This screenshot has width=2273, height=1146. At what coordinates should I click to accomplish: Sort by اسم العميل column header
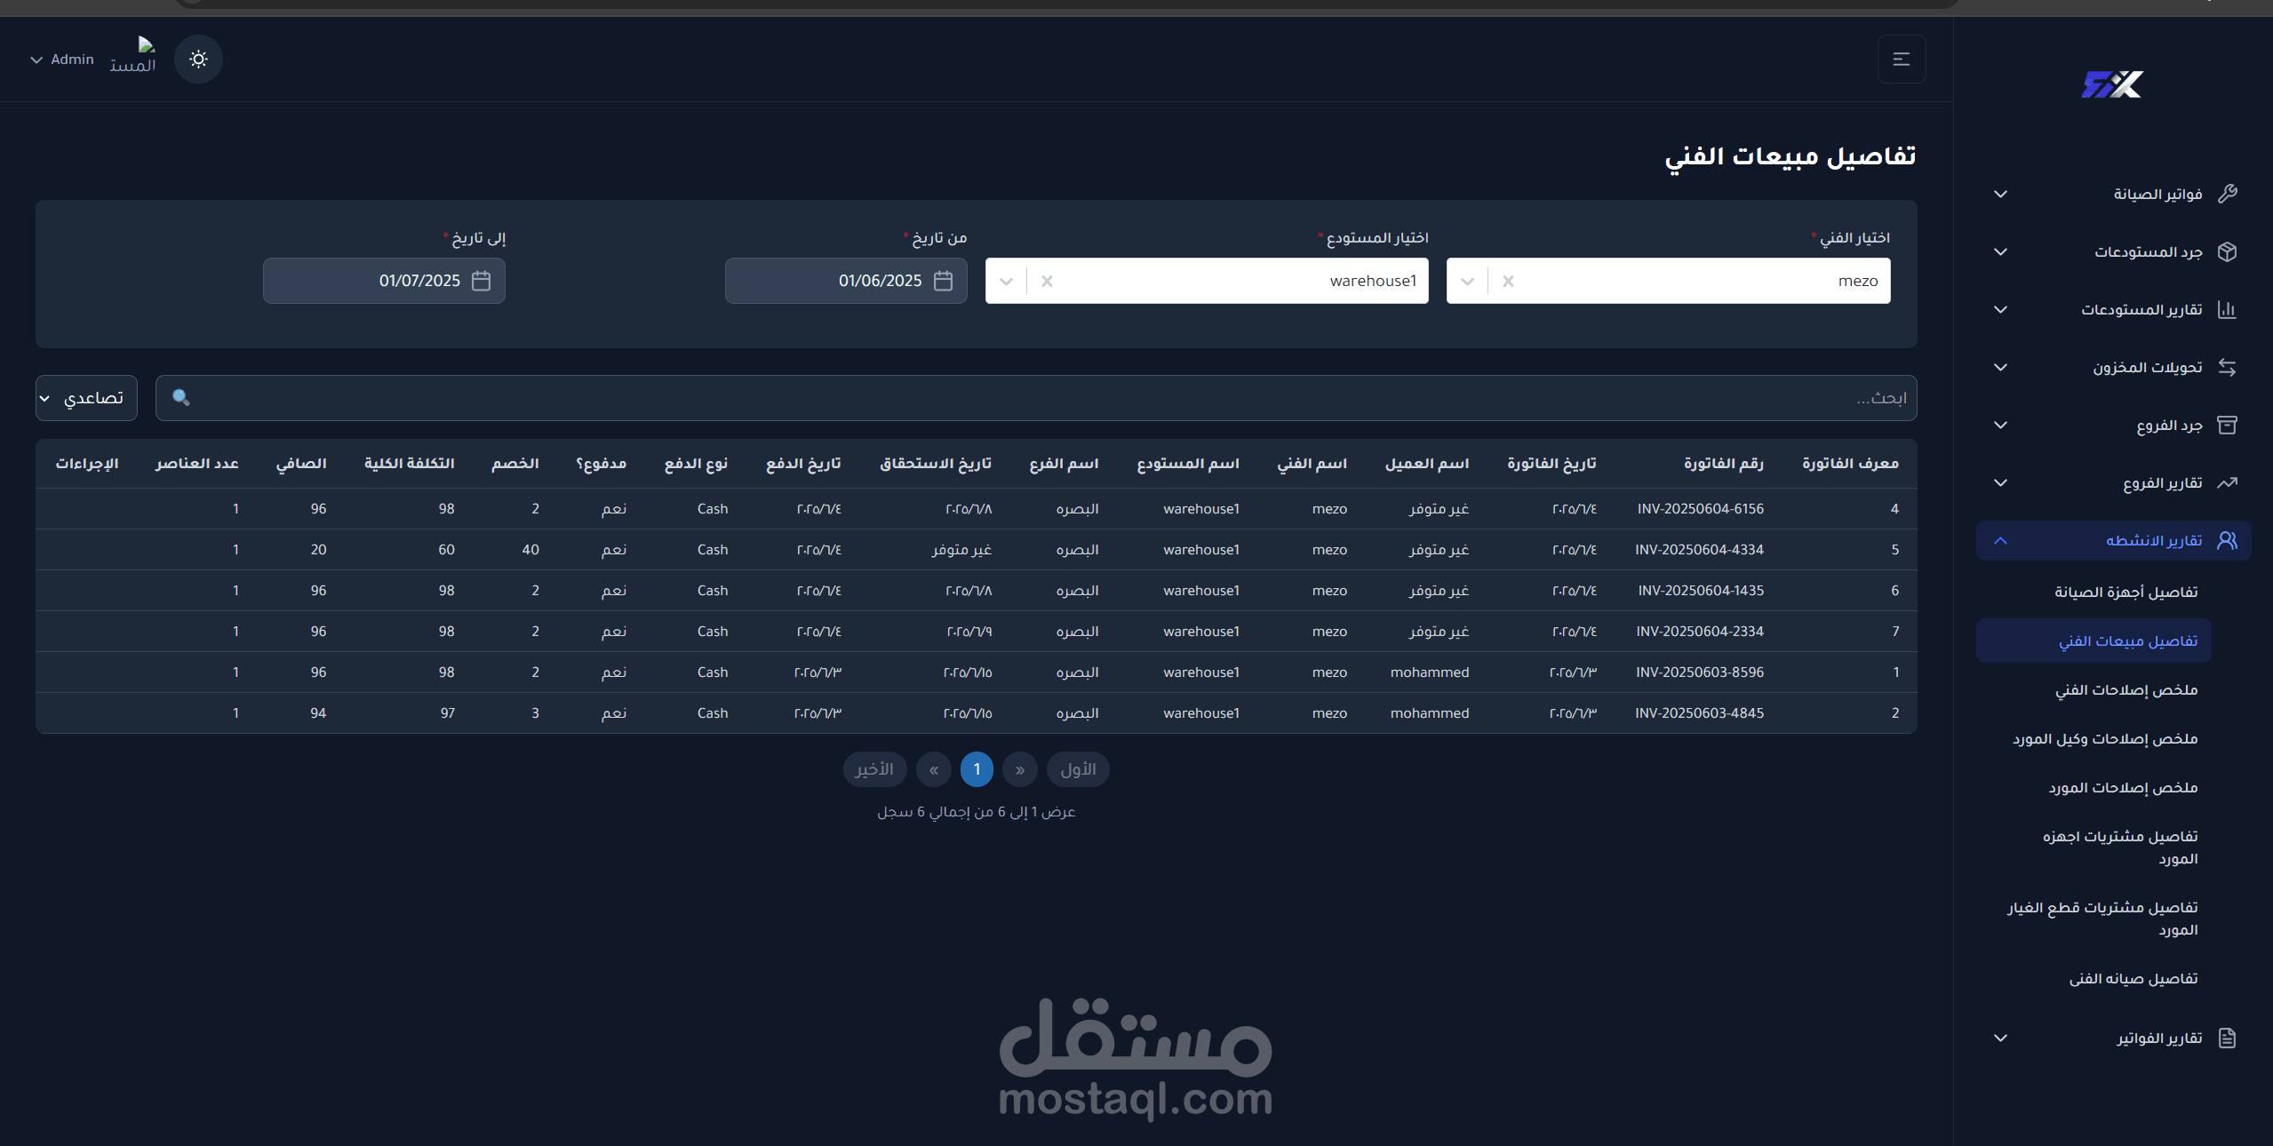pyautogui.click(x=1426, y=464)
